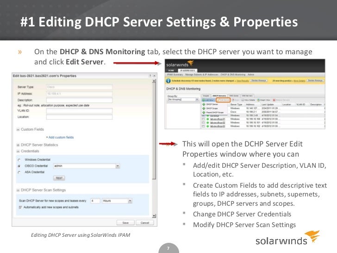The height and width of the screenshot is (253, 337).
Task: Open the Hours scan interval dropdown
Action: pos(130,201)
